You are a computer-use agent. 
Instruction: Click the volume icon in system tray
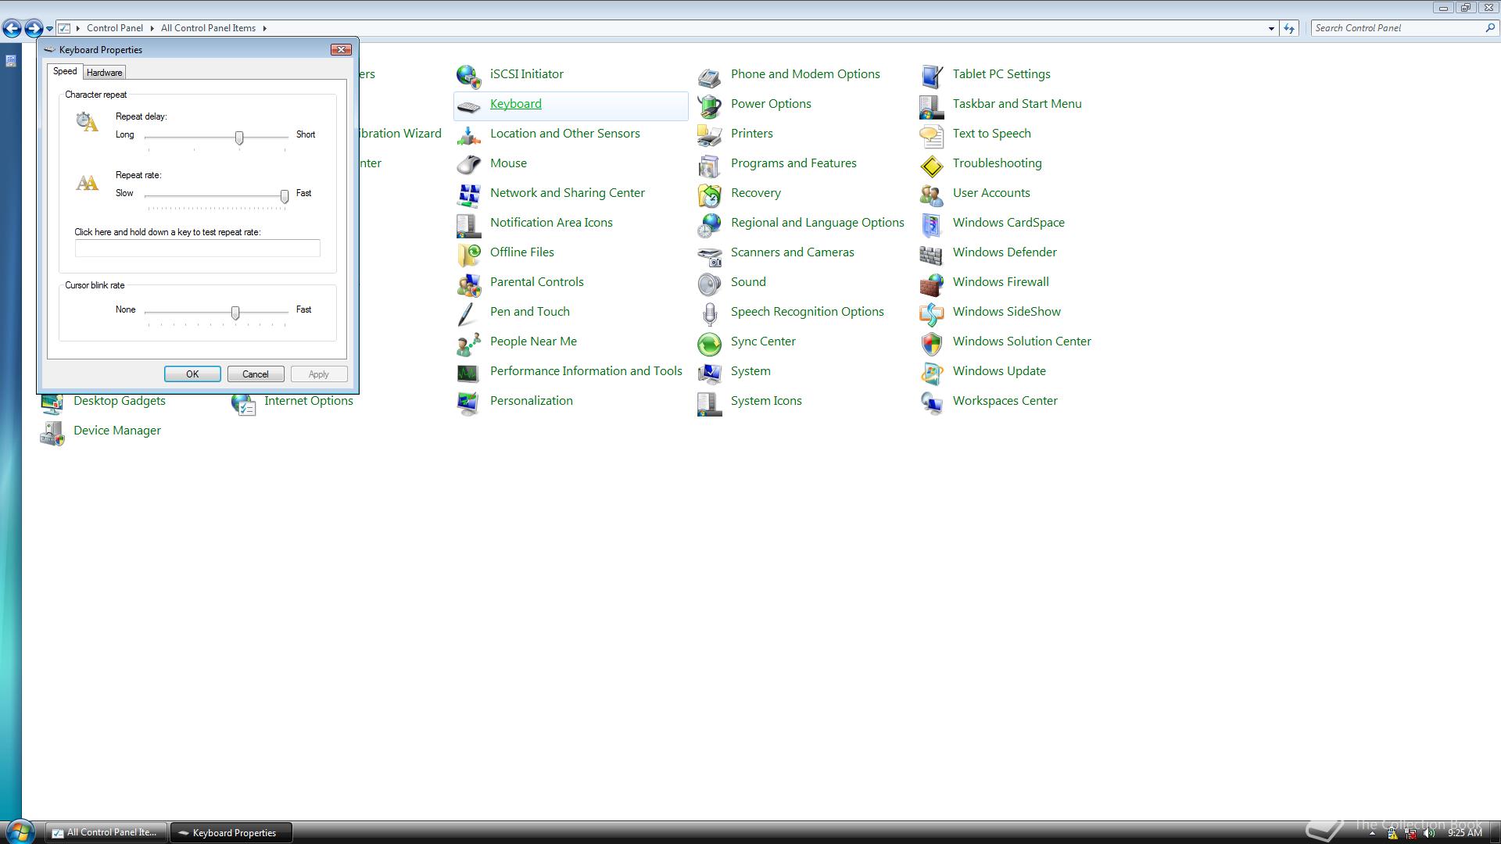tap(1430, 833)
